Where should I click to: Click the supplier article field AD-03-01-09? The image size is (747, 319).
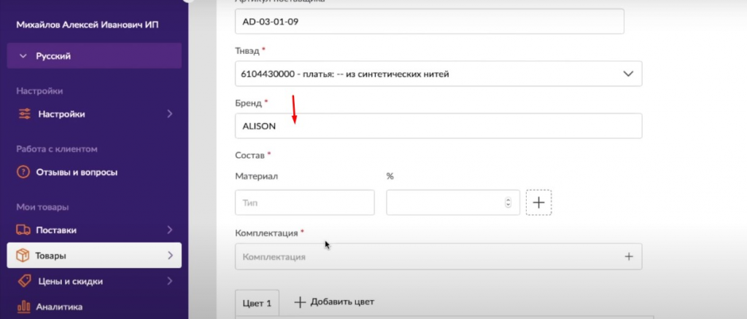pos(429,21)
